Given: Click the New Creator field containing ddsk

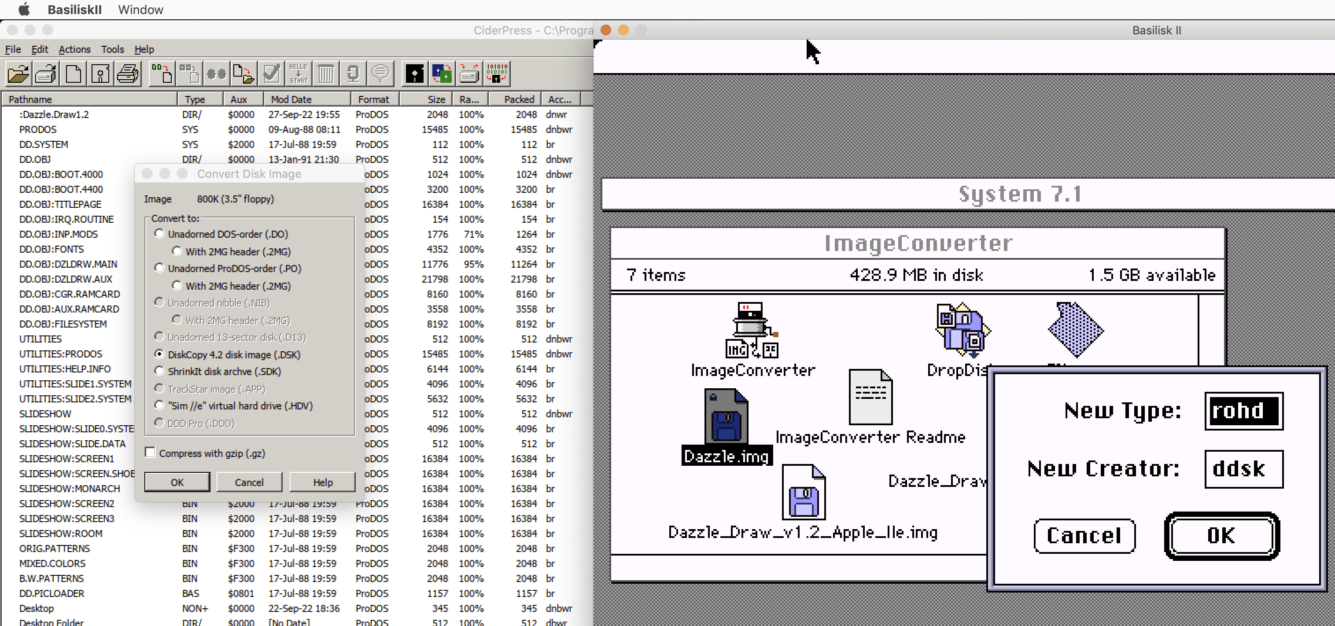Looking at the screenshot, I should pos(1244,468).
